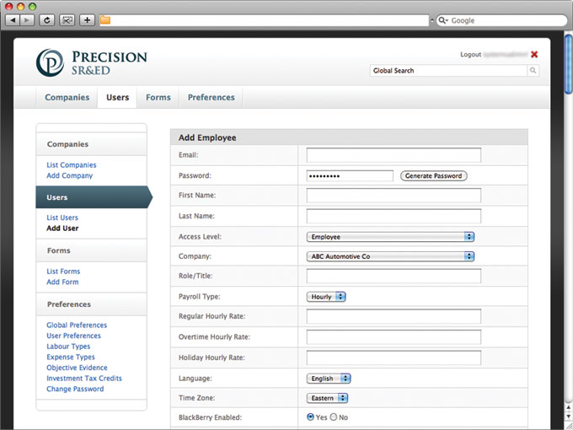Open the Companies top navigation tab
The height and width of the screenshot is (430, 573).
click(x=67, y=97)
